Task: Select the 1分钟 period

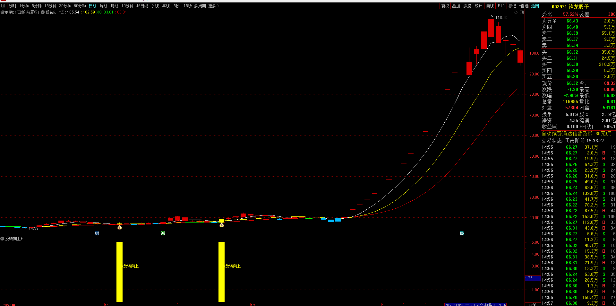Action: (x=24, y=6)
